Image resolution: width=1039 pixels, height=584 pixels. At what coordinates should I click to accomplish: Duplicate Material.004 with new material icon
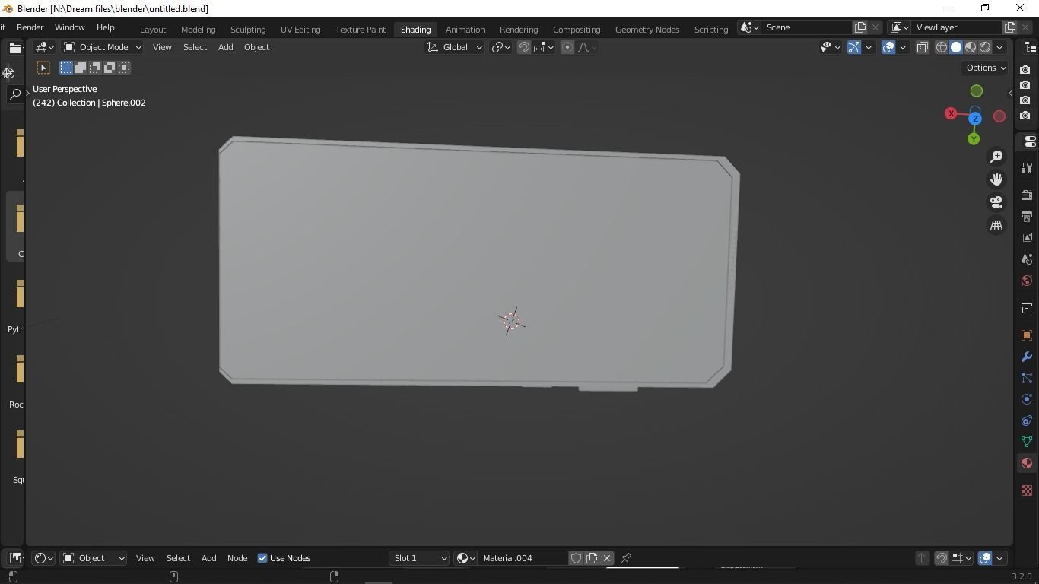click(x=592, y=558)
